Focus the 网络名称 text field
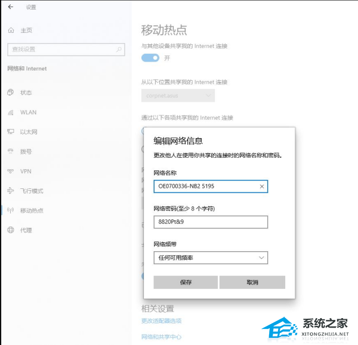Viewport: 358px width, 345px height. pyautogui.click(x=204, y=187)
